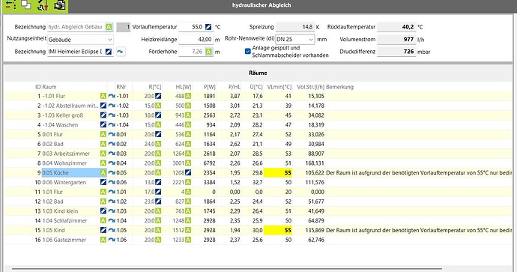The width and height of the screenshot is (517, 272).
Task: Click the horizontal scrollbar under the rooms table
Action: [x=227, y=269]
